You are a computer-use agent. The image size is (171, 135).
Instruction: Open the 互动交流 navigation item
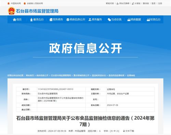coord(115,19)
